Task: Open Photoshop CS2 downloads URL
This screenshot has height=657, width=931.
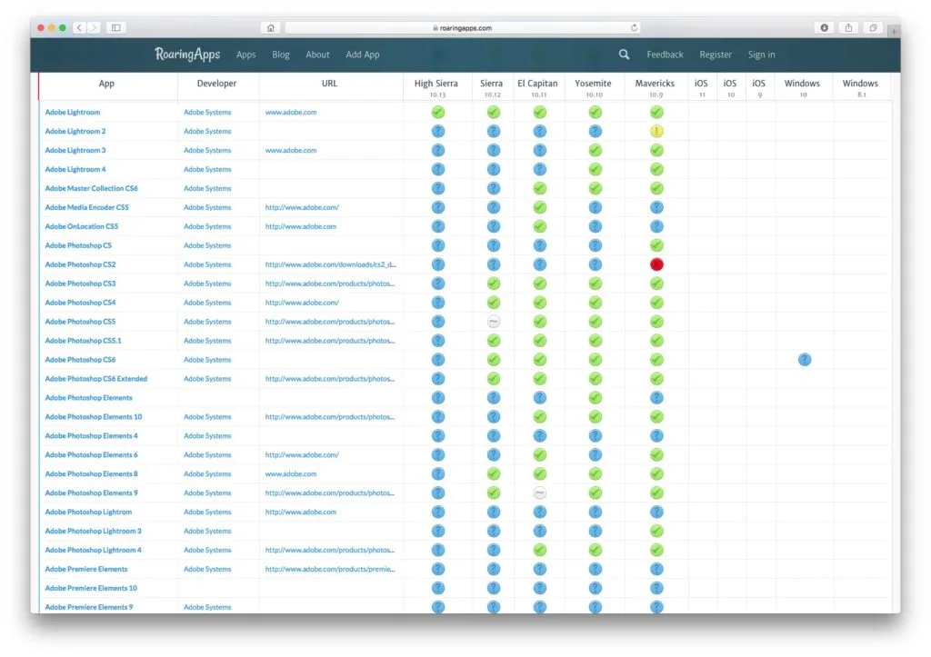Action: pyautogui.click(x=331, y=264)
